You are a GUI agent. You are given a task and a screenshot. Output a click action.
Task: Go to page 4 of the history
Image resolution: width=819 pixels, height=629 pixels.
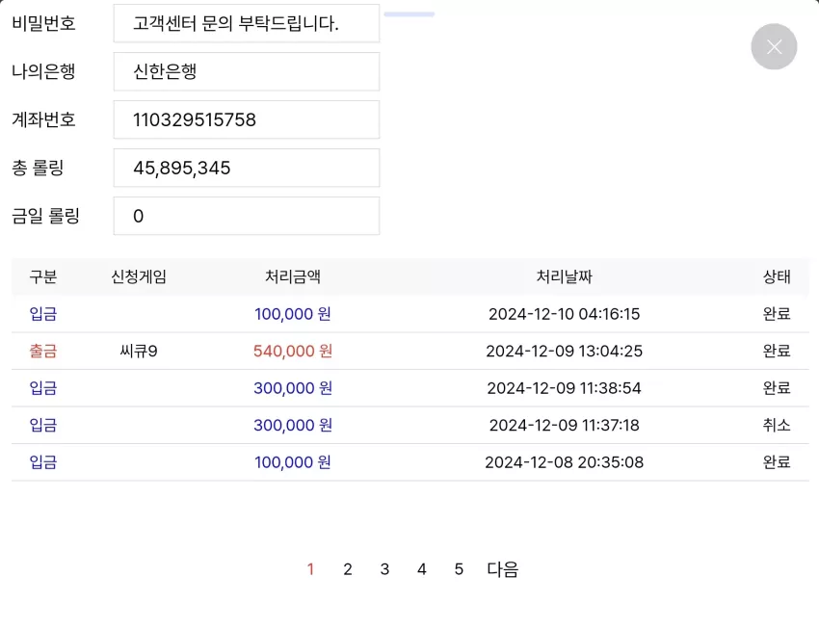coord(422,569)
